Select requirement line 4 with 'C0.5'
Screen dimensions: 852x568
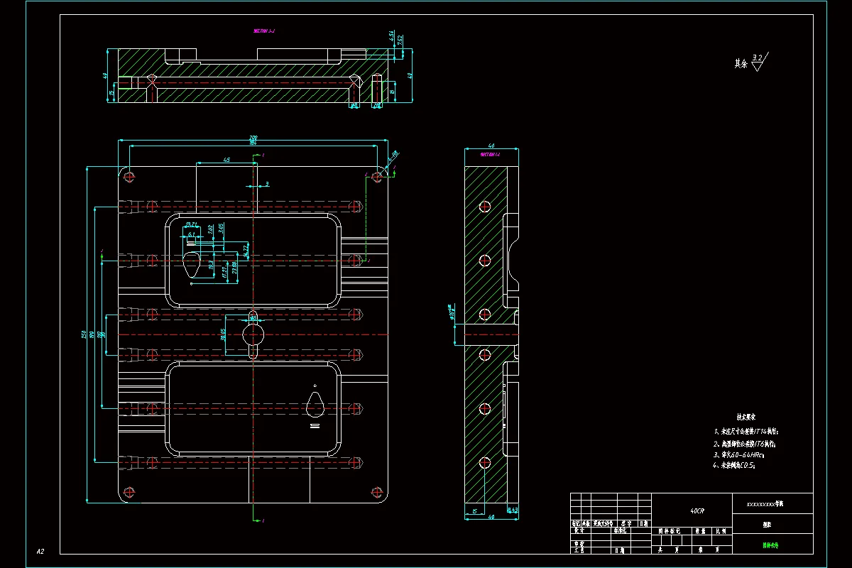point(736,466)
